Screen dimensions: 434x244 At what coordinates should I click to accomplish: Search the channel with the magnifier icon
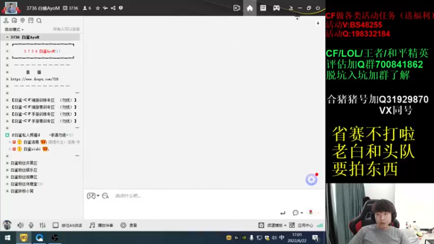pyautogui.click(x=39, y=21)
